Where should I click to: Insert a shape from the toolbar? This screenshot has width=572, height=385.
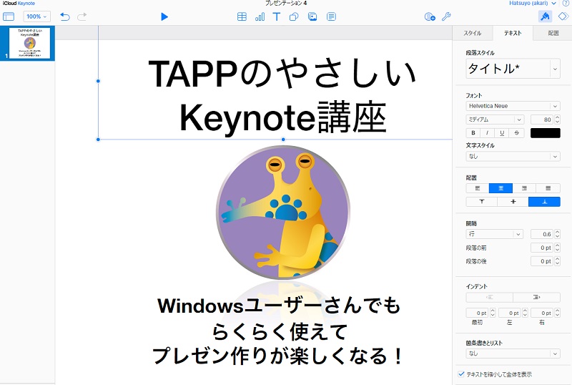294,16
